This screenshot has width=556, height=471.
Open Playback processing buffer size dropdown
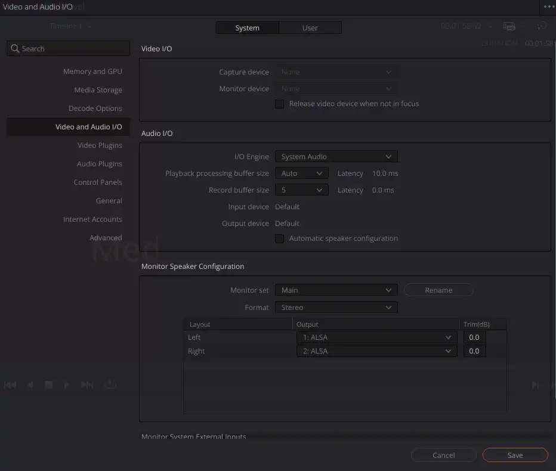tap(302, 173)
